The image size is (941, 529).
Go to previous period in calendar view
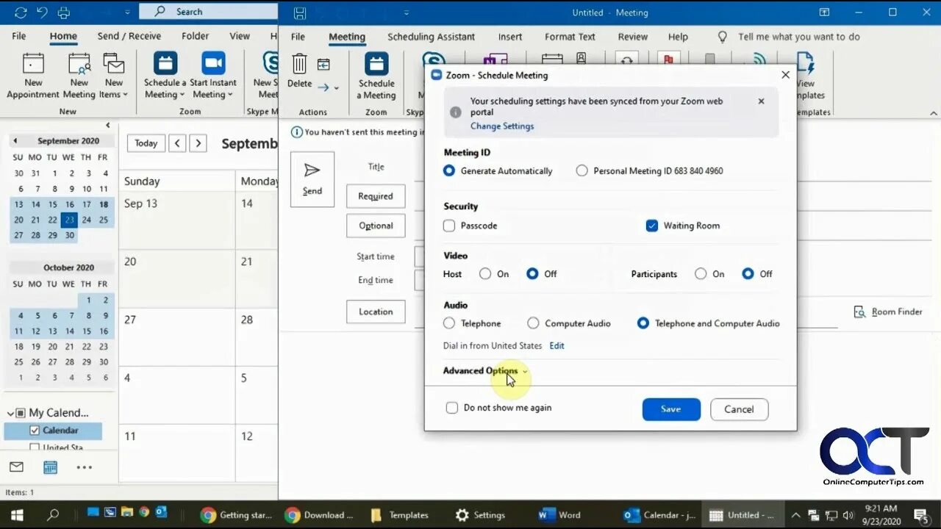click(177, 143)
